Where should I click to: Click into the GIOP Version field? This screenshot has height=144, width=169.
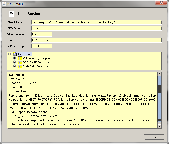click(x=41, y=34)
